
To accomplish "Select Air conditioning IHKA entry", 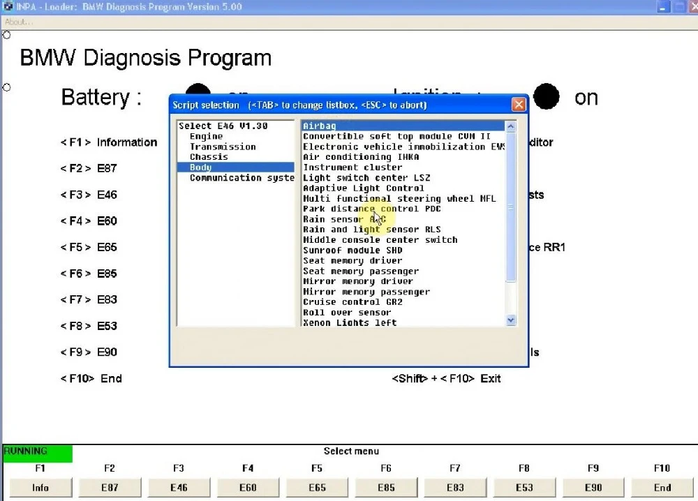I will click(x=403, y=156).
